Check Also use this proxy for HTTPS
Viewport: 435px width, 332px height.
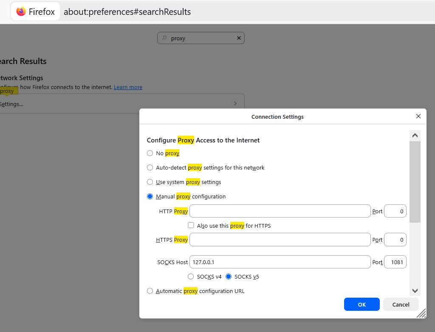tap(191, 225)
